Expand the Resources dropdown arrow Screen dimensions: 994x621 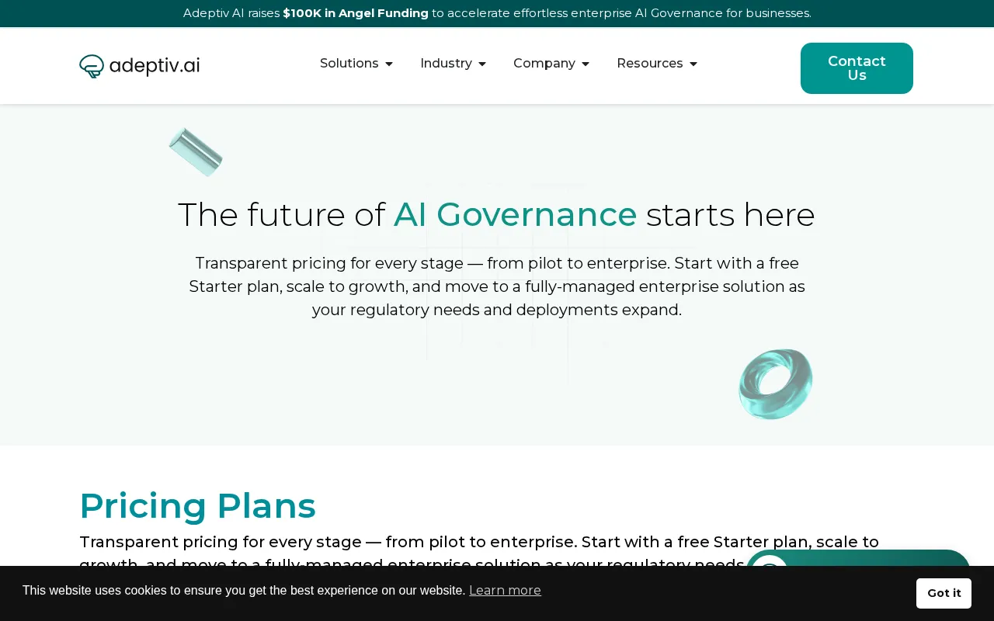click(693, 64)
